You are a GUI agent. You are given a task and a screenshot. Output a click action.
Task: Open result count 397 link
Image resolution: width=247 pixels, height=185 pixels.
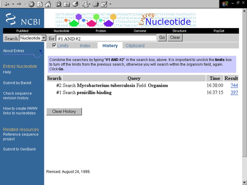(x=234, y=92)
